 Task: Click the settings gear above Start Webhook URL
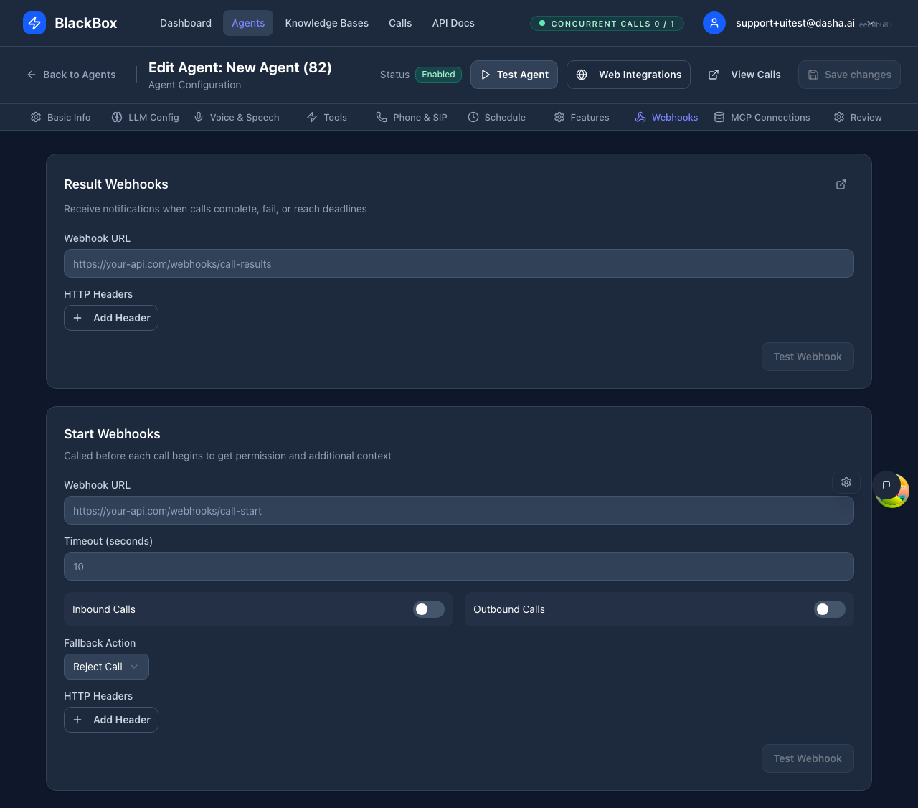(x=846, y=481)
